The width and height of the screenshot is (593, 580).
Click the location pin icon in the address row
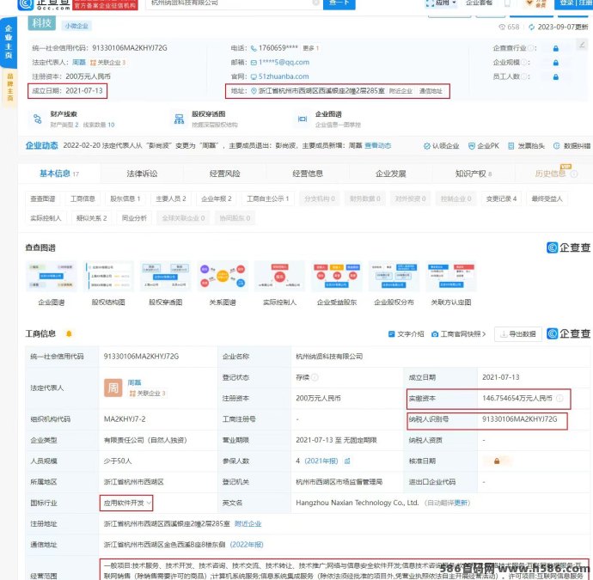[254, 91]
